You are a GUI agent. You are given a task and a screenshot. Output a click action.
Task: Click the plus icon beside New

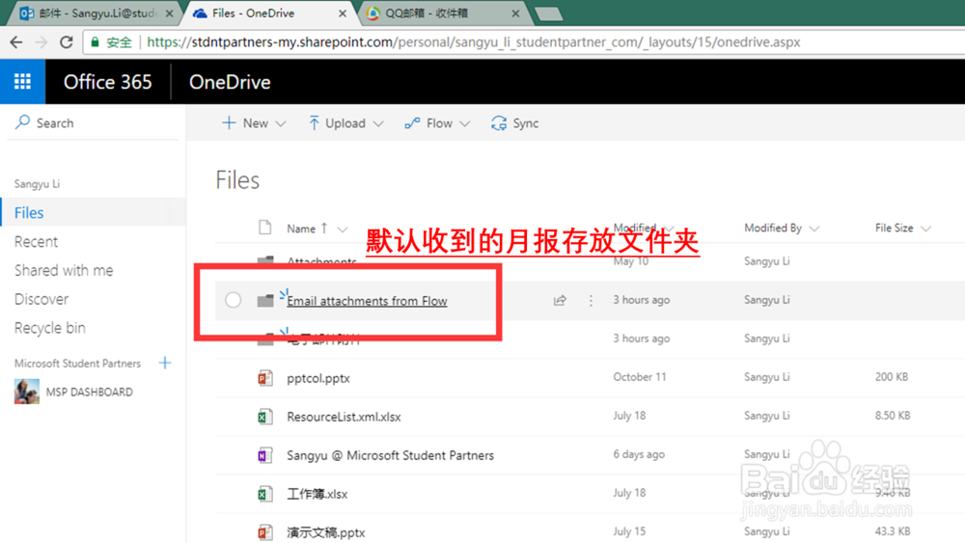[x=229, y=123]
